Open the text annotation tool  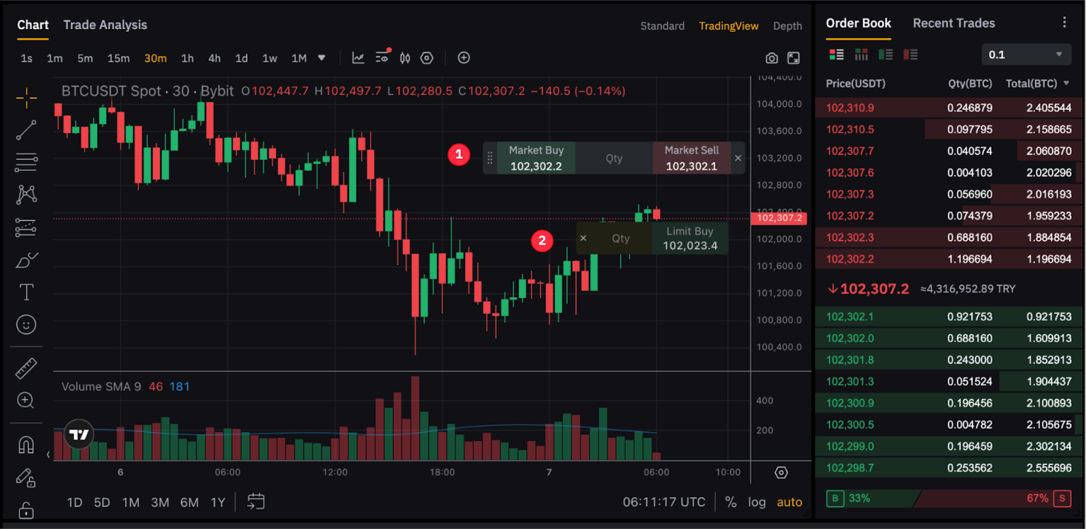pyautogui.click(x=26, y=292)
